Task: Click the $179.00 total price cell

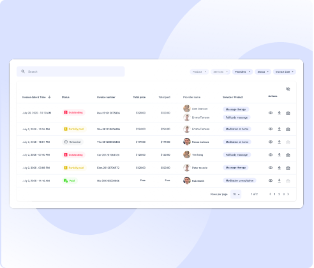Action: point(140,142)
